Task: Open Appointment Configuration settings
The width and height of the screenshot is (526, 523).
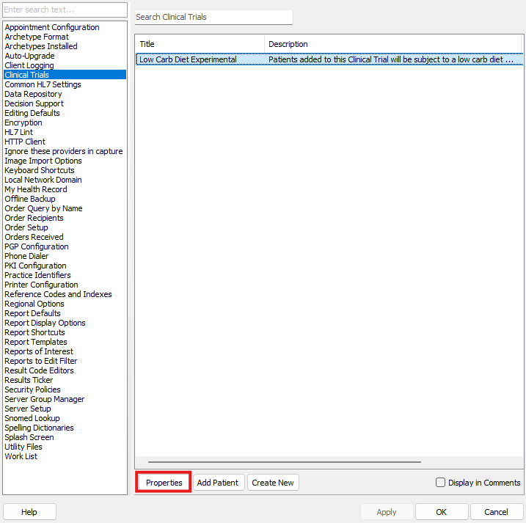Action: click(52, 27)
